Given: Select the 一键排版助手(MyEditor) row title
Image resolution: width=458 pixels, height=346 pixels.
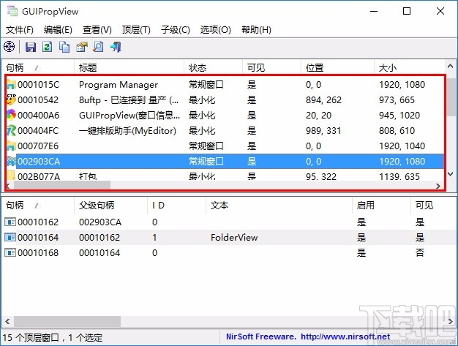Looking at the screenshot, I should point(127,130).
